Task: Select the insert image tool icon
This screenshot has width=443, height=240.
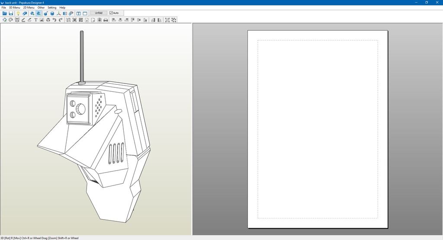Action: coord(42,20)
